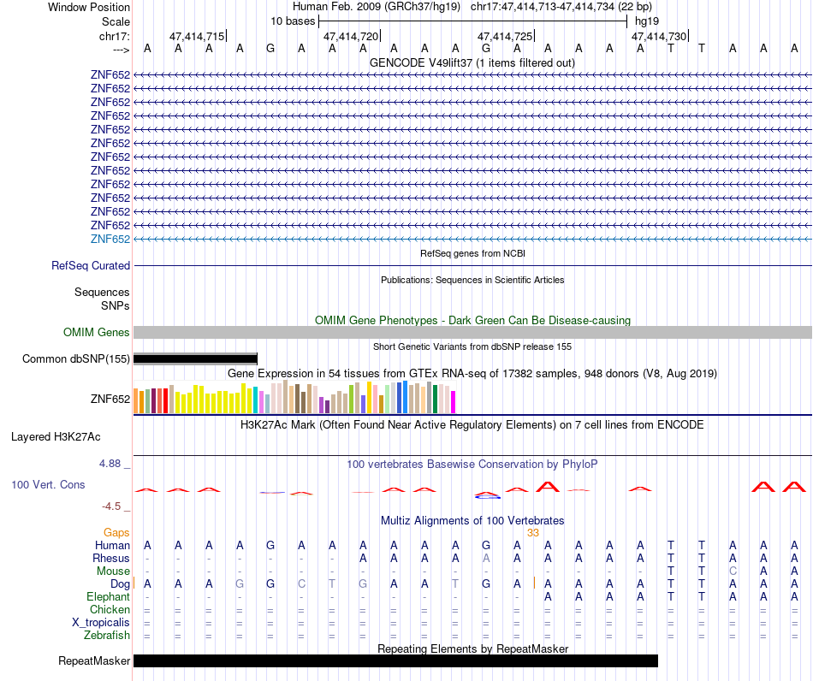Click the Scale track label
The image size is (813, 681).
[116, 21]
